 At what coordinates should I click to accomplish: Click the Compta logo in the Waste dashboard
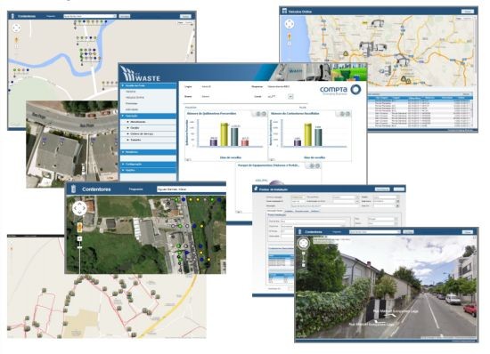(340, 90)
